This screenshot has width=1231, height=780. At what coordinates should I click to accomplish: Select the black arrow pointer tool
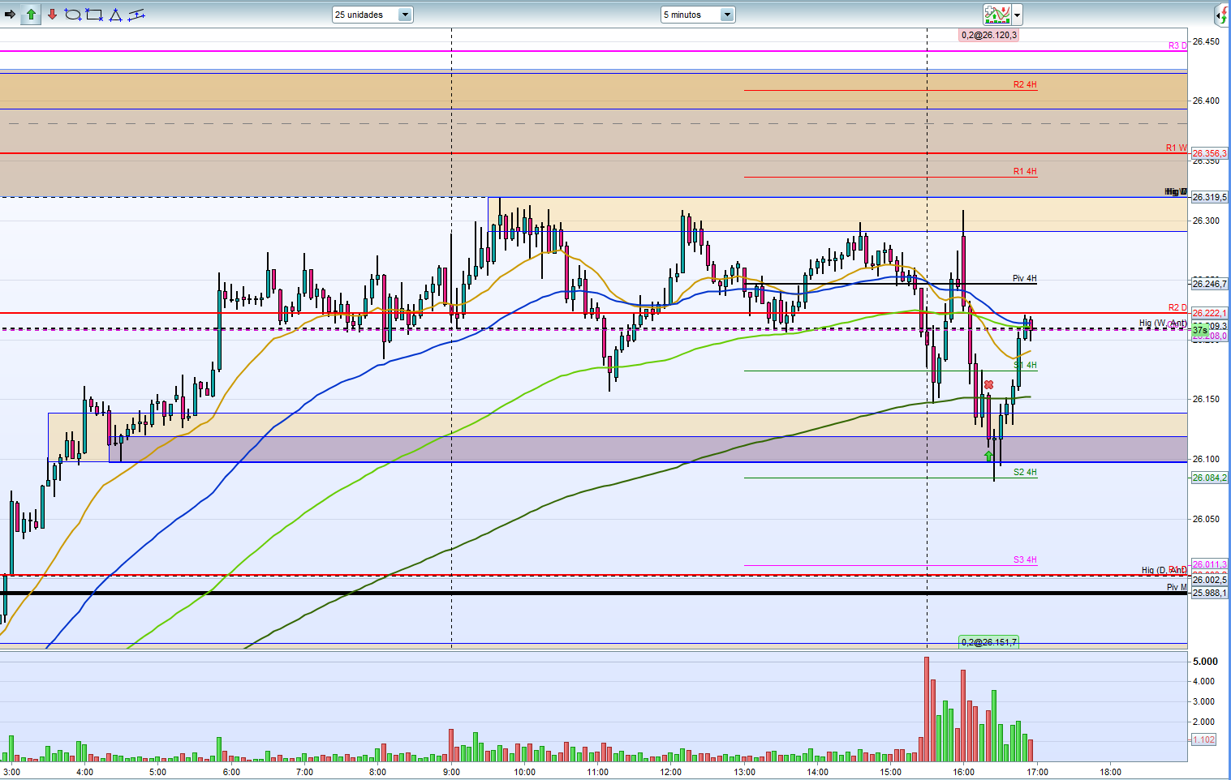coord(11,15)
